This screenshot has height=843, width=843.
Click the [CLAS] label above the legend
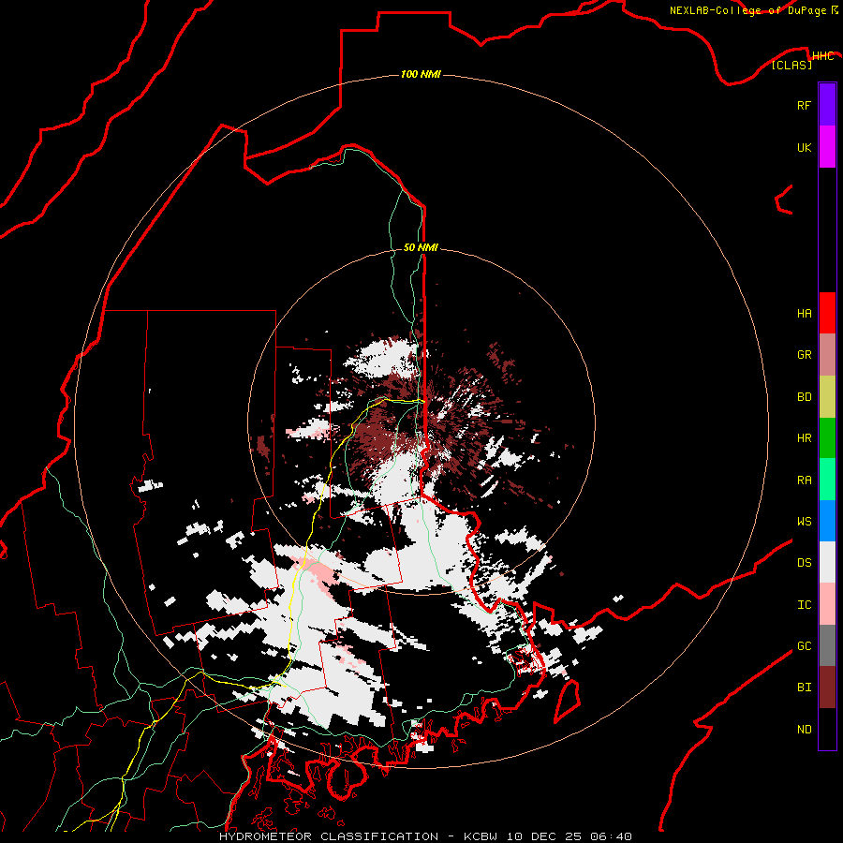coord(791,66)
